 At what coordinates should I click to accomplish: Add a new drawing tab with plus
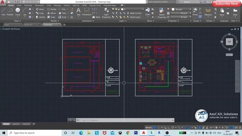[x=64, y=25]
